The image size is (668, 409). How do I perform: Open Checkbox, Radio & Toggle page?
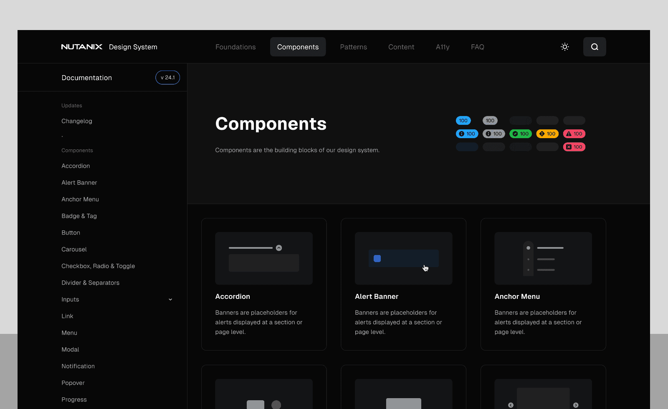point(98,266)
